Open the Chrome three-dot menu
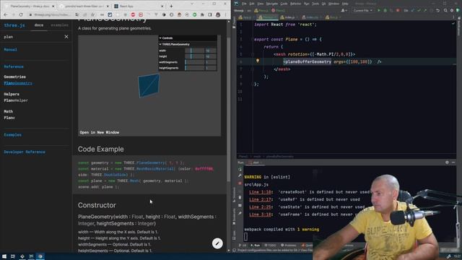The width and height of the screenshot is (462, 260). pyautogui.click(x=226, y=14)
